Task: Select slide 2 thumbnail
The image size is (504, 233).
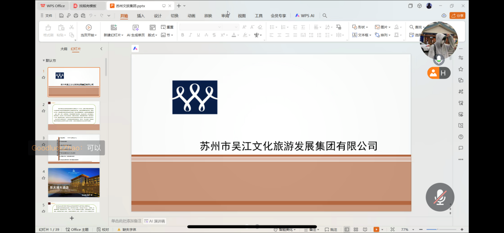Action: tap(74, 115)
